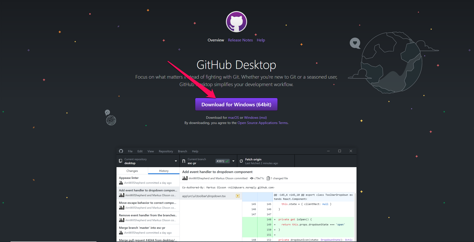Click avatars in the commit detail header
Screen dimensions: 474x242
(x=185, y=178)
